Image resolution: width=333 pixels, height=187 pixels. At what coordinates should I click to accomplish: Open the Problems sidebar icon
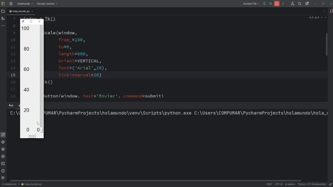point(3,171)
